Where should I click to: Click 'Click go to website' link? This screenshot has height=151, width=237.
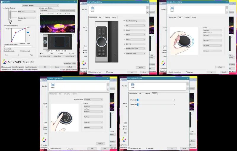(28, 62)
